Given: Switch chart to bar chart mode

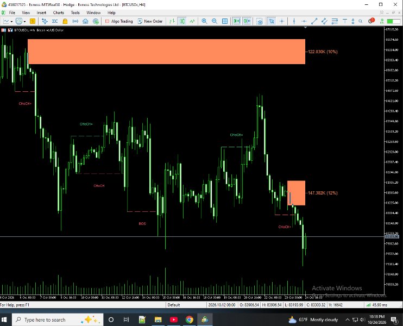Looking at the screenshot, I should [172, 21].
